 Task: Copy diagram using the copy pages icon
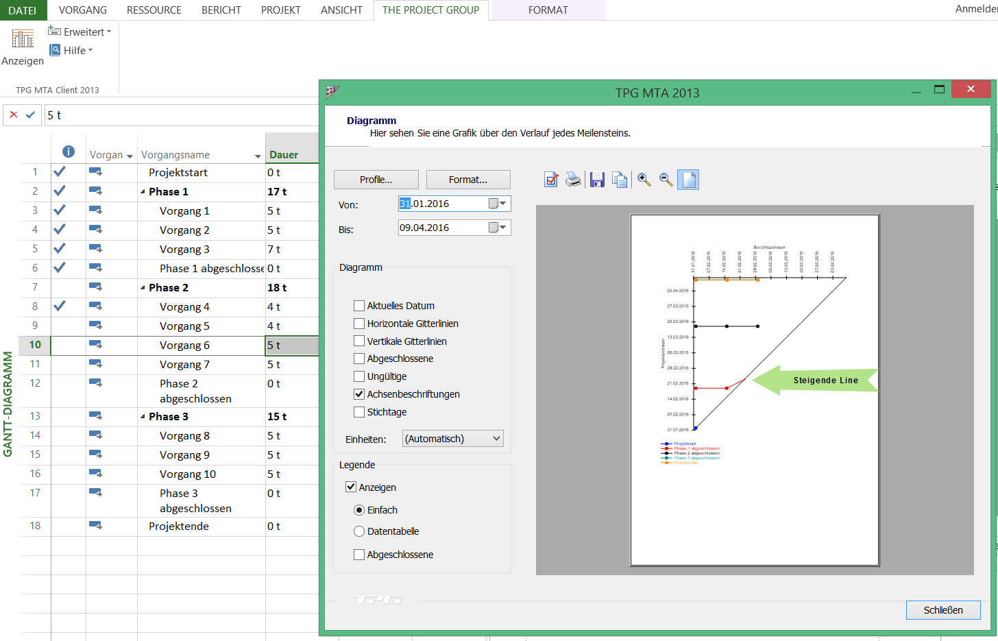[620, 180]
